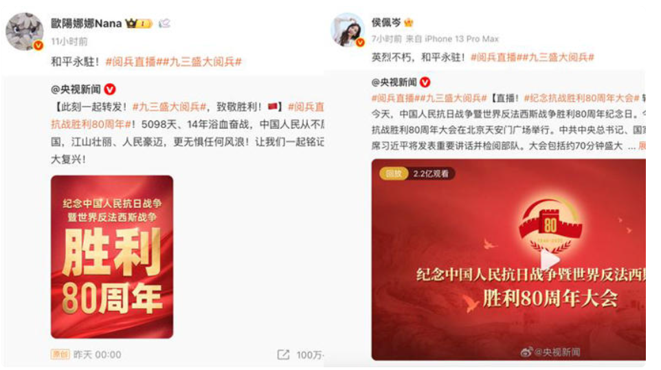Click the 回放 replay badge on video

tap(394, 173)
